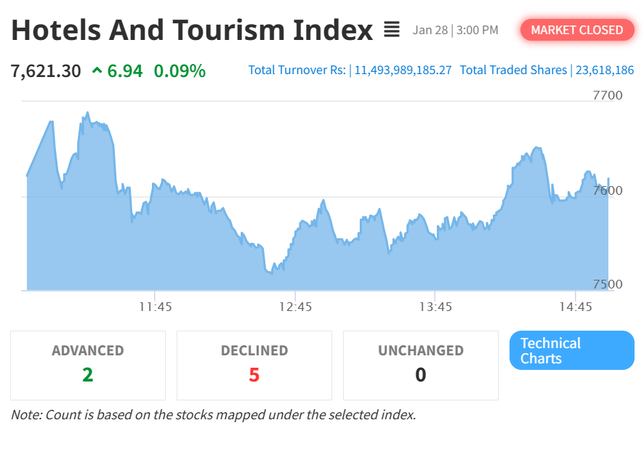644x452 pixels.
Task: Click the 14:45 time axis label
Action: (576, 307)
